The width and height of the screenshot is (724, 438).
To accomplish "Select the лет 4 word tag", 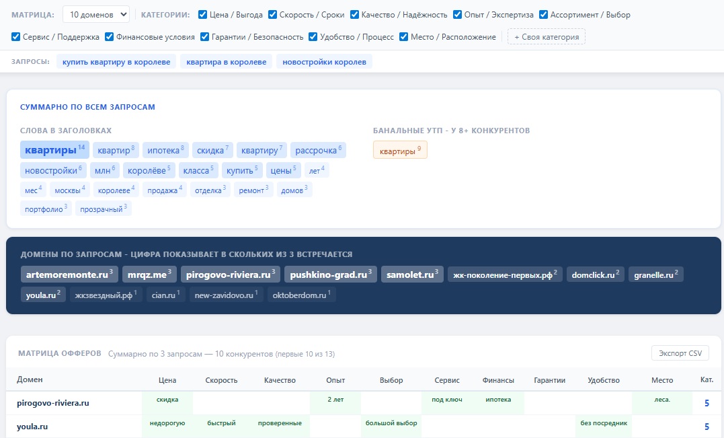I will 317,170.
